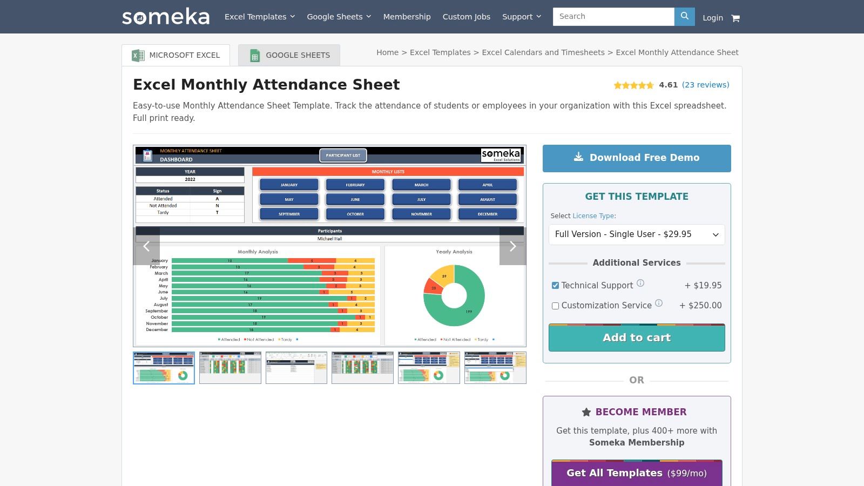Screen dimensions: 864x486
Task: Open the Membership menu item
Action: (407, 17)
